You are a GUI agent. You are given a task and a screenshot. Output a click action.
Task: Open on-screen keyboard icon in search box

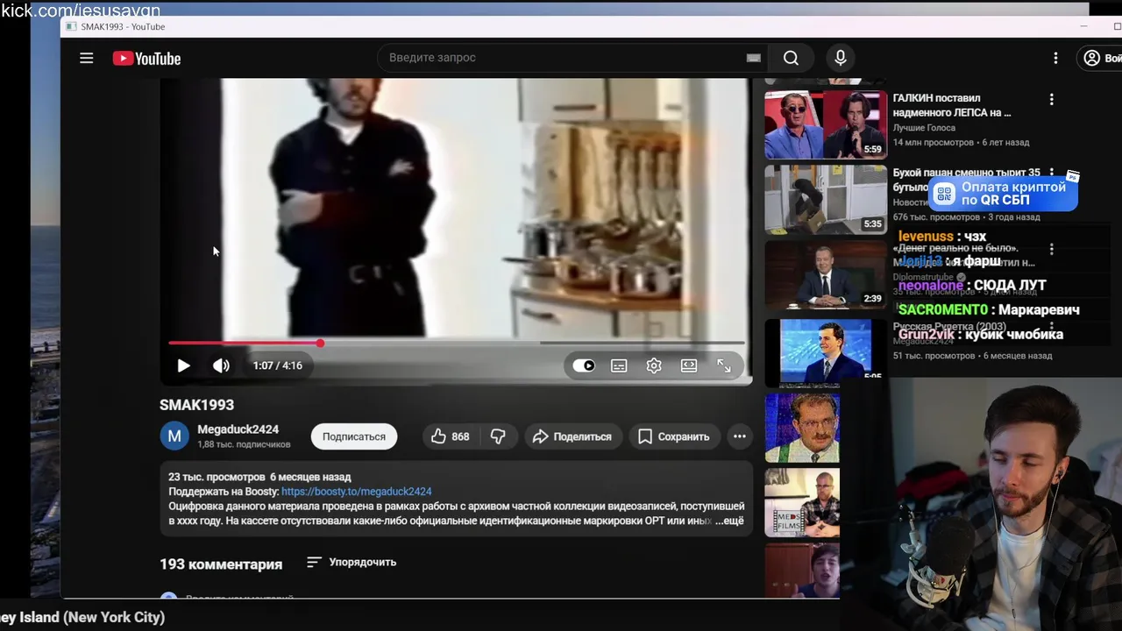[753, 58]
